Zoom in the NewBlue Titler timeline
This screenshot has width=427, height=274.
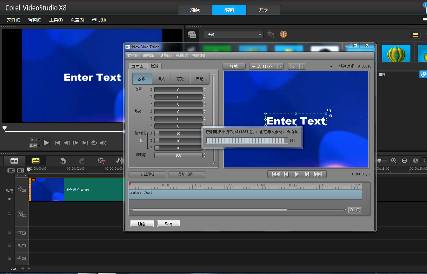tap(358, 210)
